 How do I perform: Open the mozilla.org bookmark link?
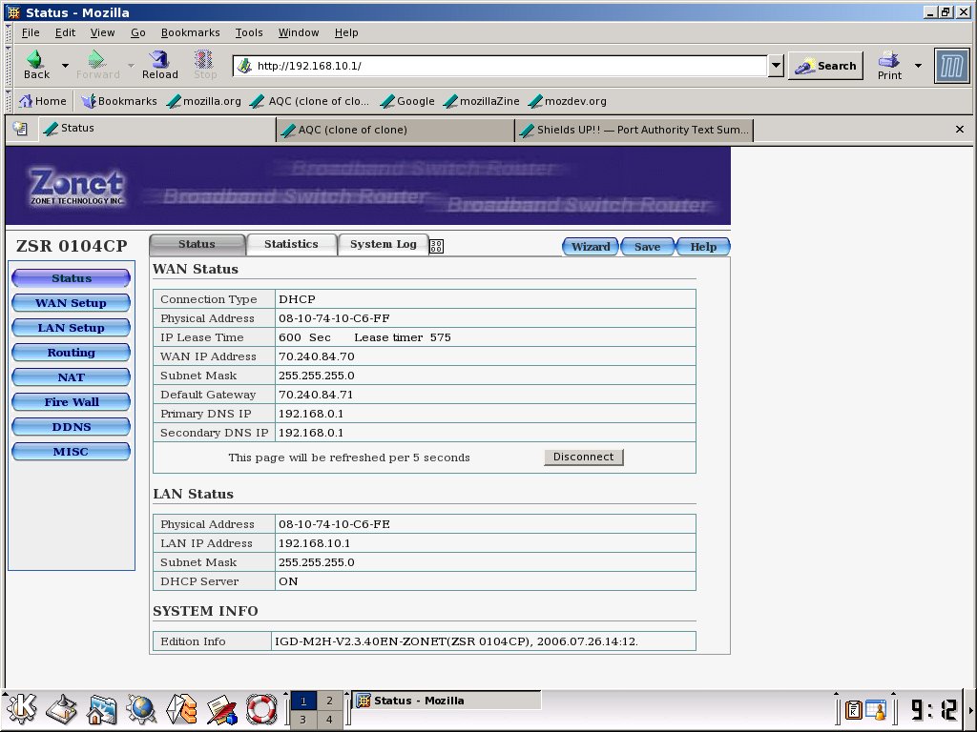point(204,101)
